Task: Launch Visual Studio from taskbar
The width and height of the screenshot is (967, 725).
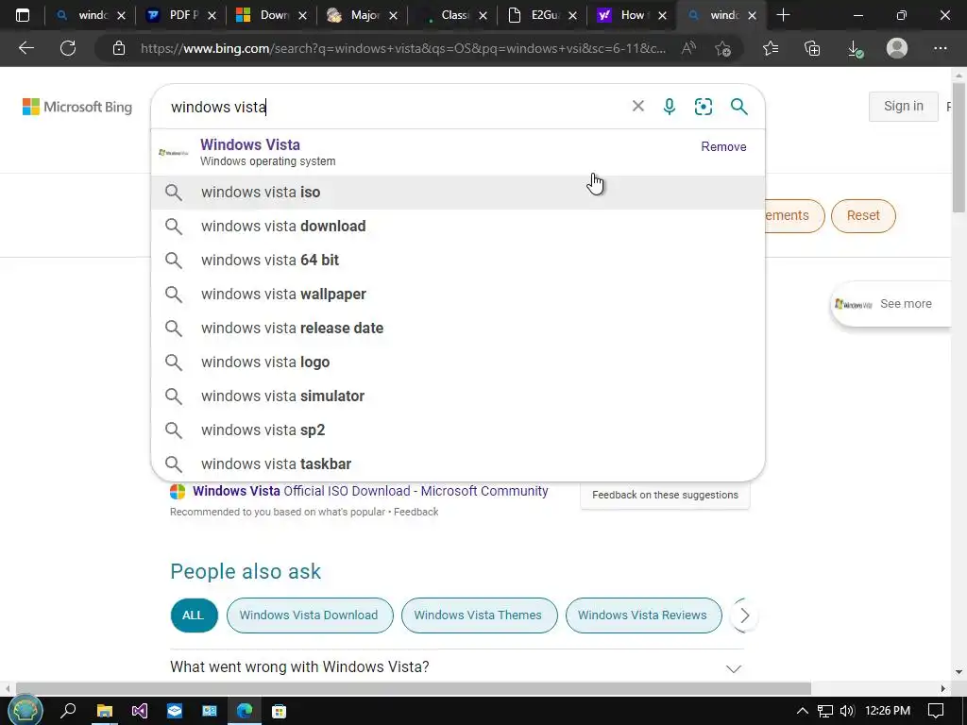Action: (x=140, y=711)
